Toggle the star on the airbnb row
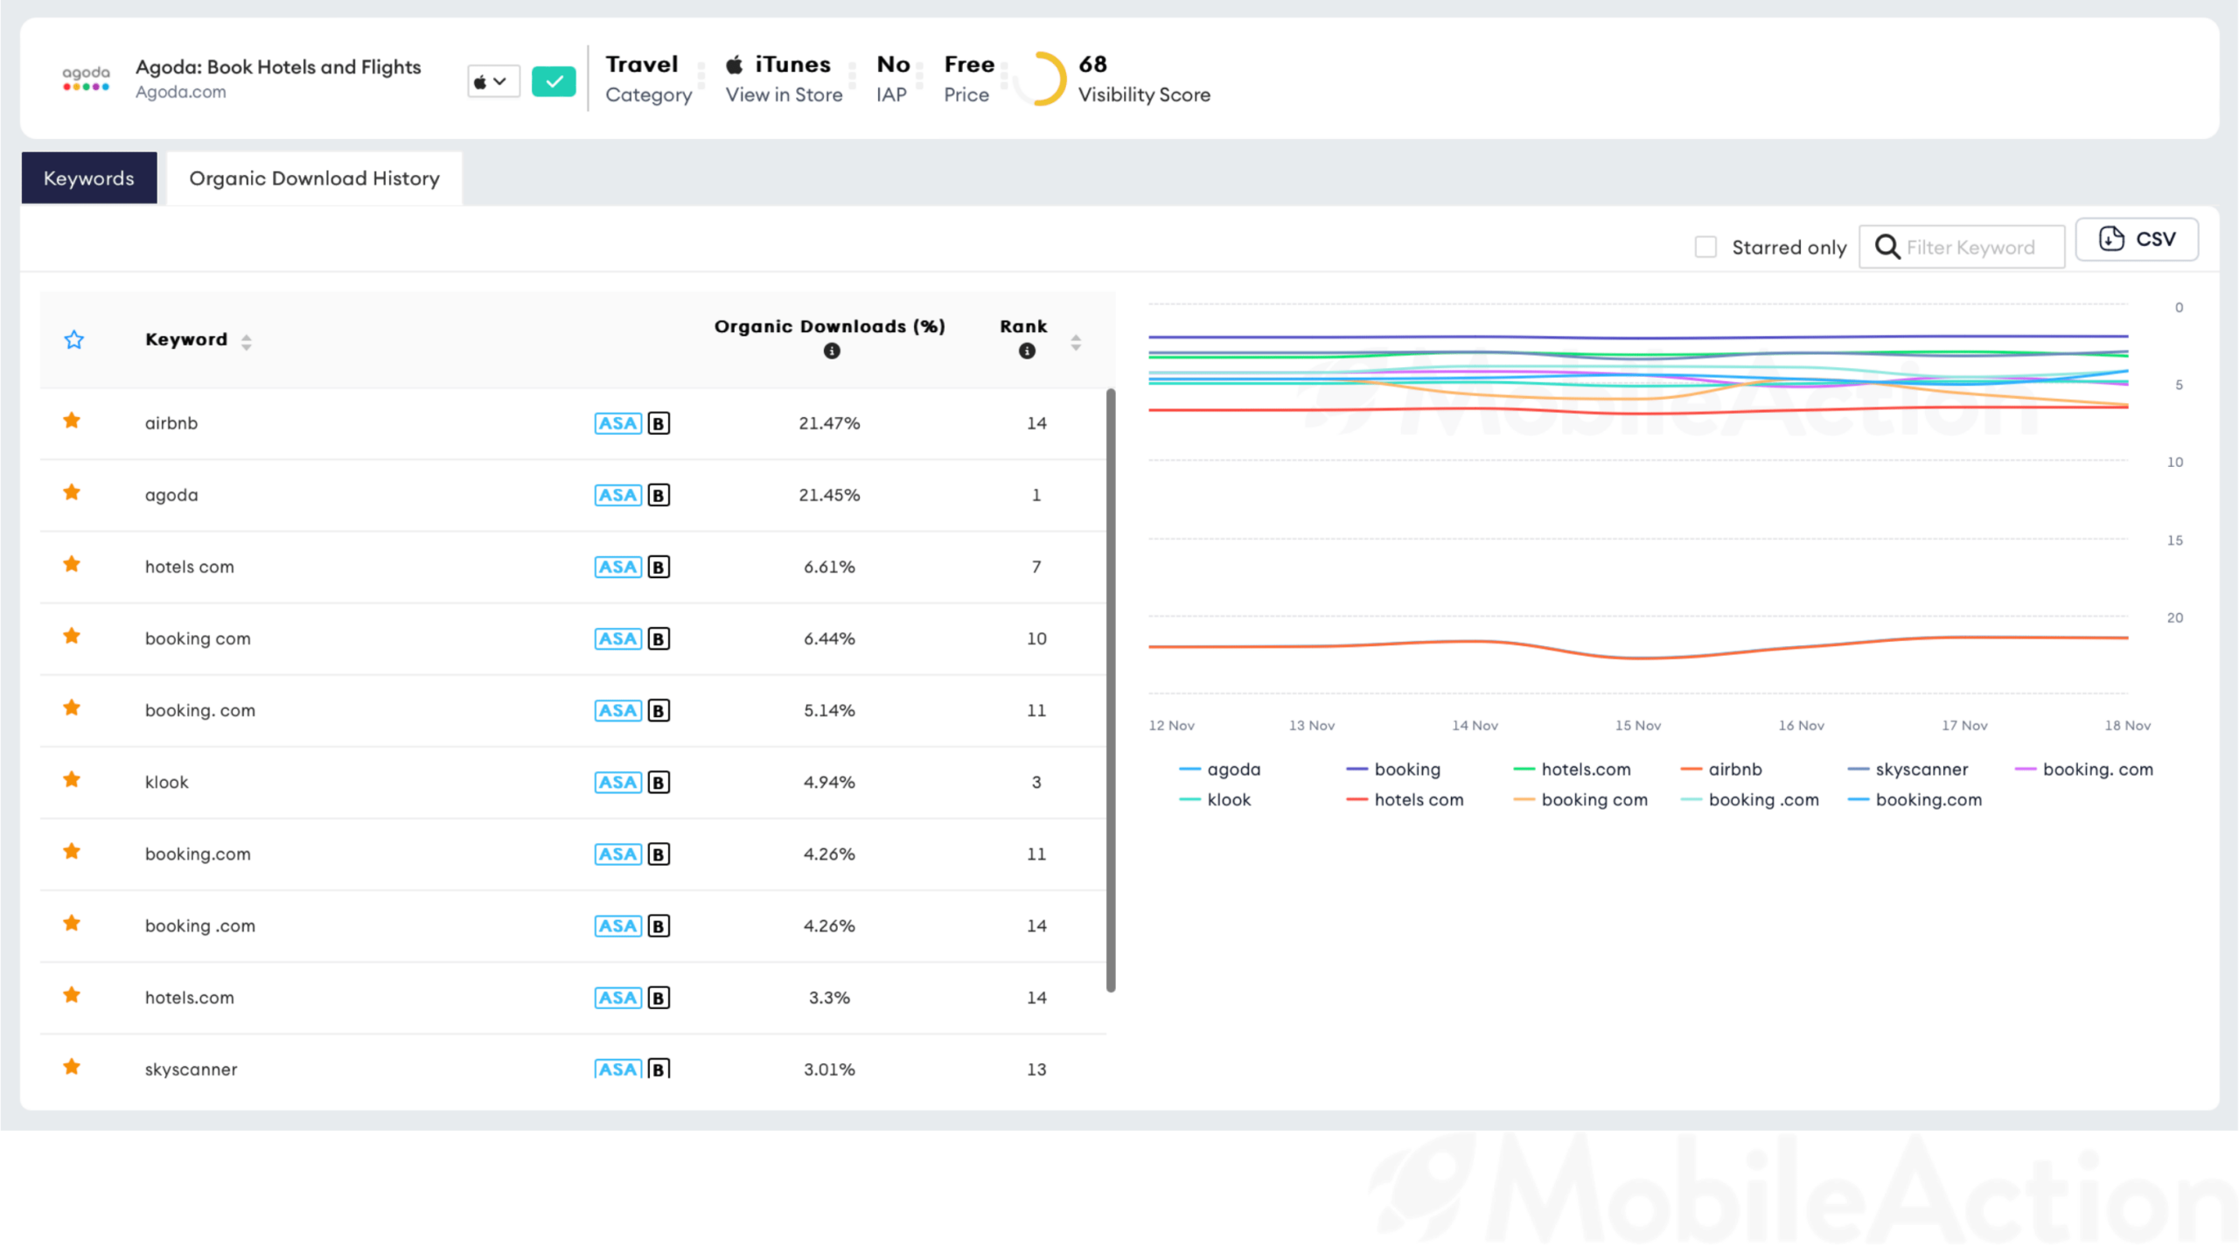The image size is (2239, 1247). point(72,421)
